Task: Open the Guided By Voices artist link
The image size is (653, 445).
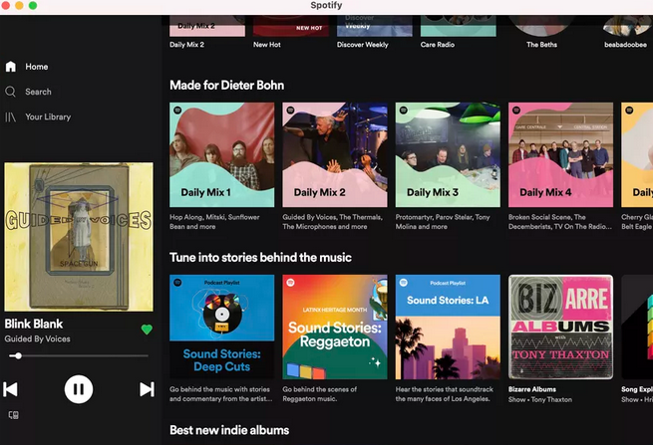Action: tap(38, 338)
